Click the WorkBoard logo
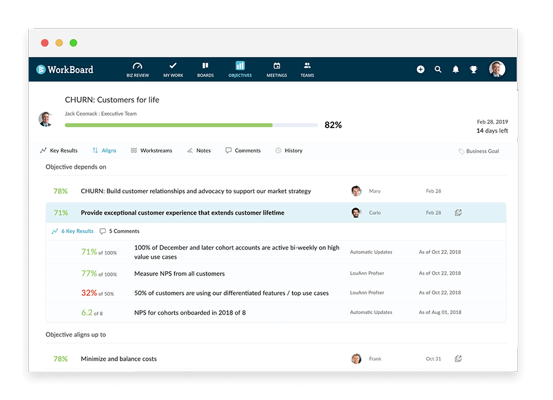 tap(64, 69)
